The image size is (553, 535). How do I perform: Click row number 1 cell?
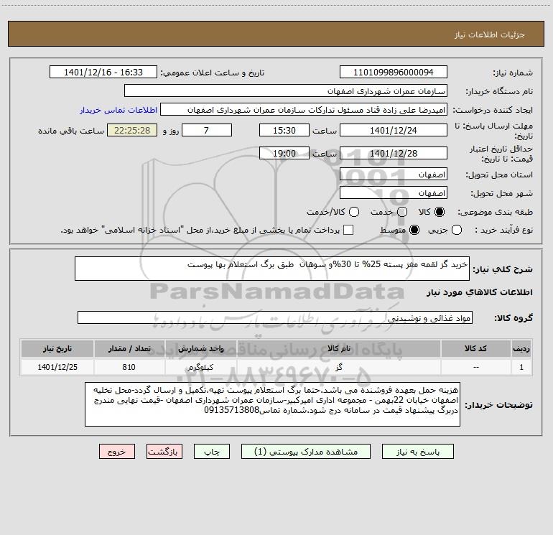(x=521, y=367)
